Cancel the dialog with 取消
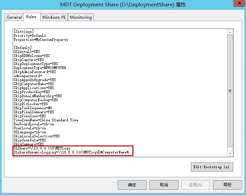Viewport: 246px width, 195px height. (164, 185)
